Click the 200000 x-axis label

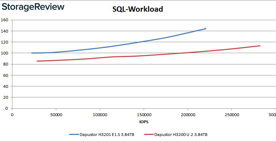tap(188, 115)
